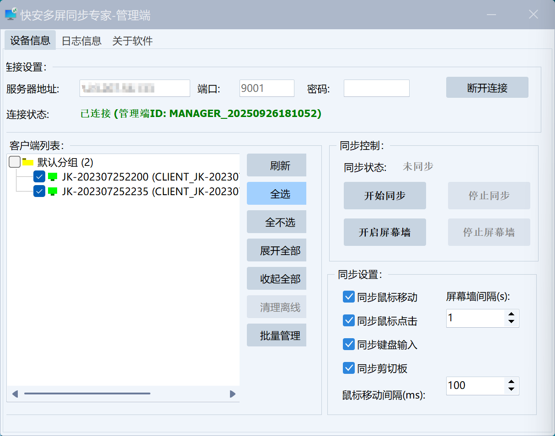
Task: Click left arrow of horizontal scrollbar
Action: click(15, 394)
